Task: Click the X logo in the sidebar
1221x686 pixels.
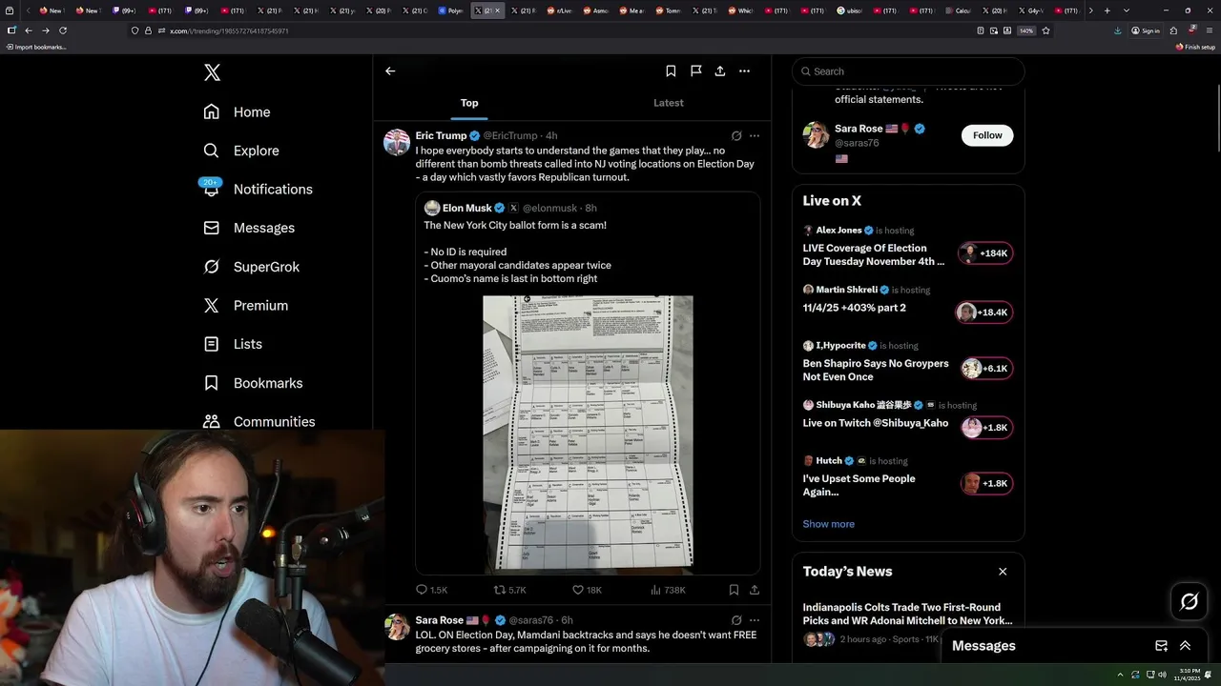Action: 212,72
